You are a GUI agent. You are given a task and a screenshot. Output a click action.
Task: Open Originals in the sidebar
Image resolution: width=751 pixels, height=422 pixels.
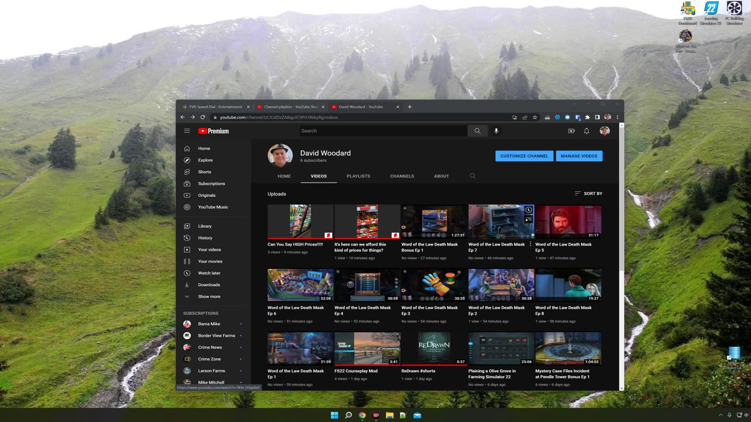point(214,195)
